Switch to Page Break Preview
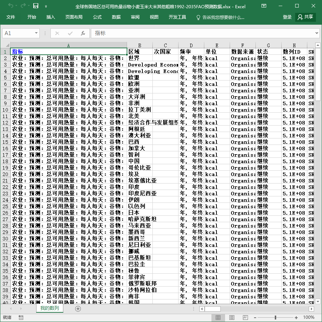 (x=245, y=317)
